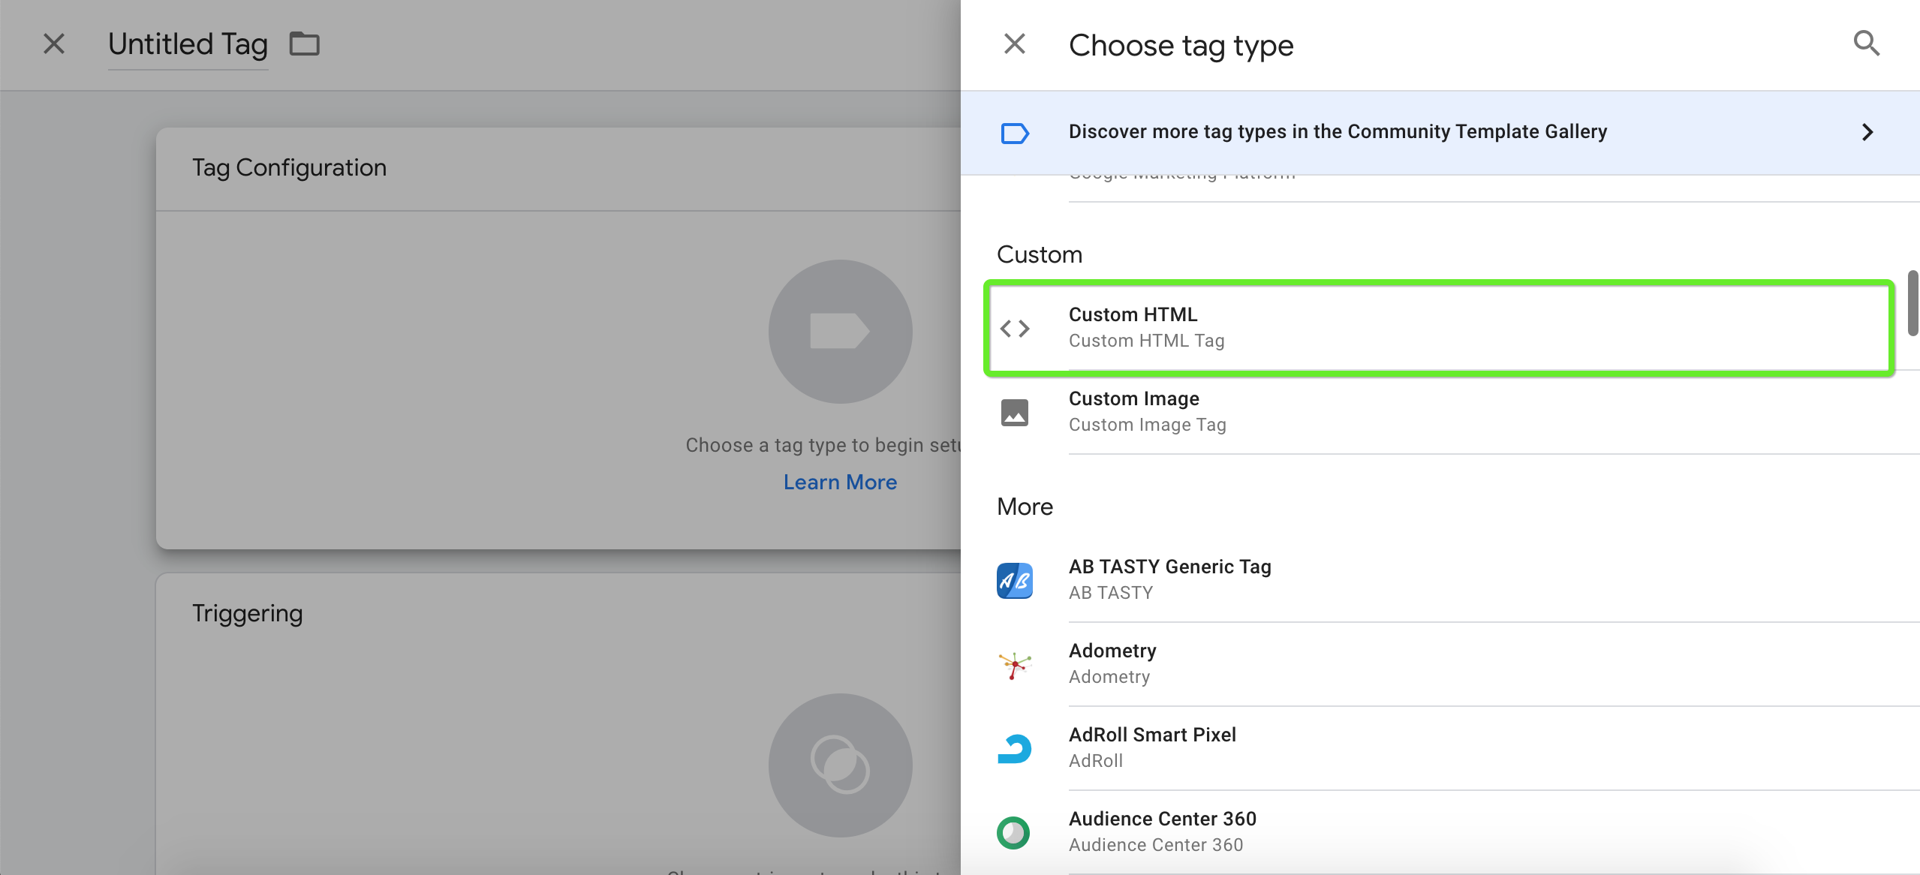Open the folder icon next to Untitled Tag
Viewport: 1920px width, 875px height.
tap(305, 44)
